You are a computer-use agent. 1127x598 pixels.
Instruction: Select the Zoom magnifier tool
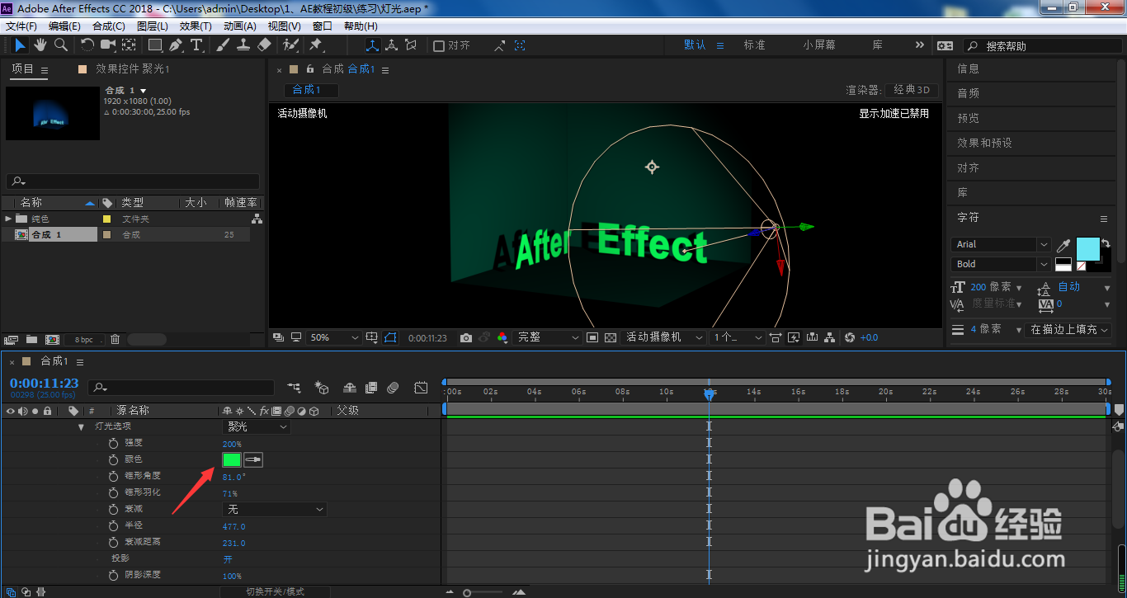tap(60, 45)
